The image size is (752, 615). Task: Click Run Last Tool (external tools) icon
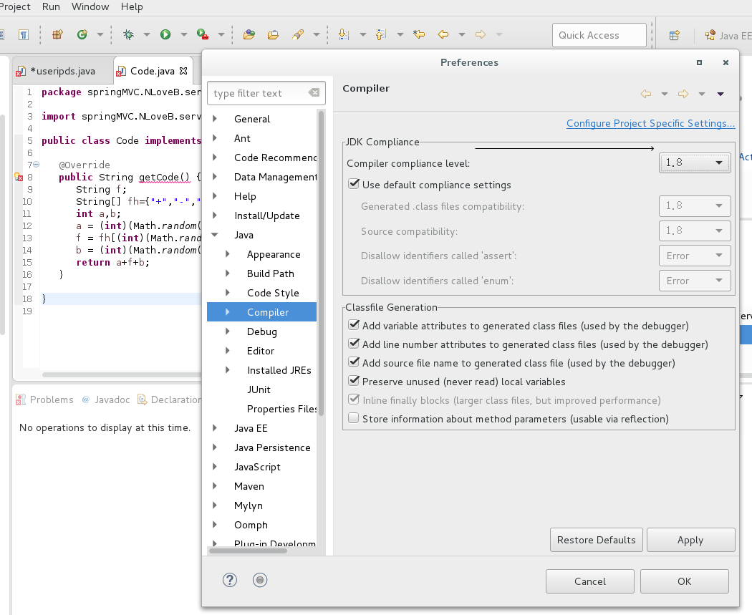click(203, 34)
